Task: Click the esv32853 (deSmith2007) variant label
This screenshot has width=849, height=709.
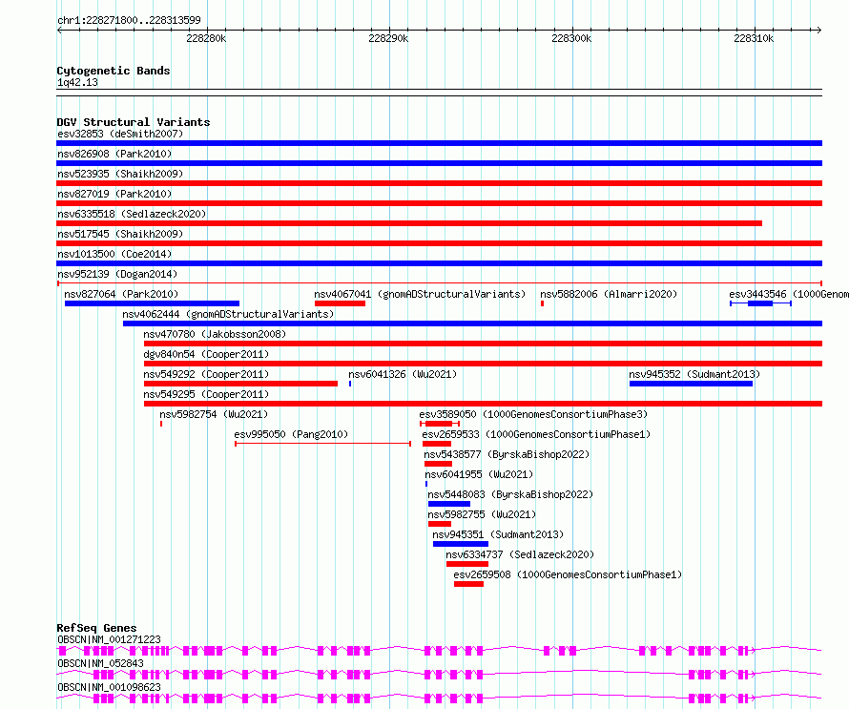Action: [120, 134]
